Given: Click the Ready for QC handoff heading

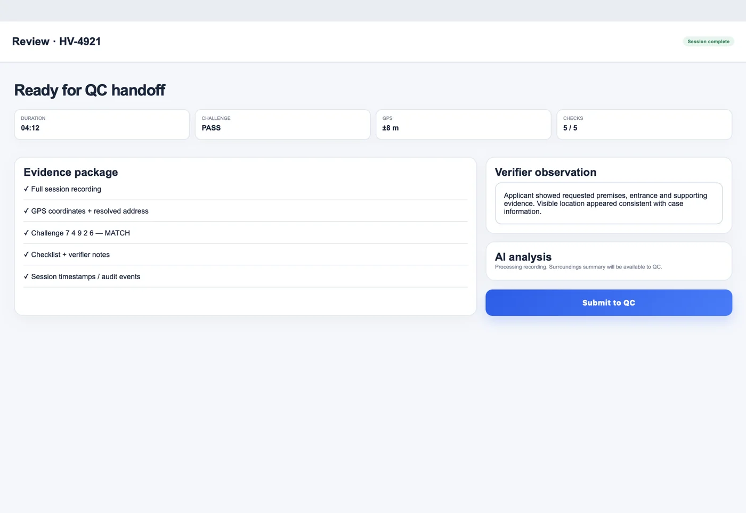Looking at the screenshot, I should pos(90,90).
